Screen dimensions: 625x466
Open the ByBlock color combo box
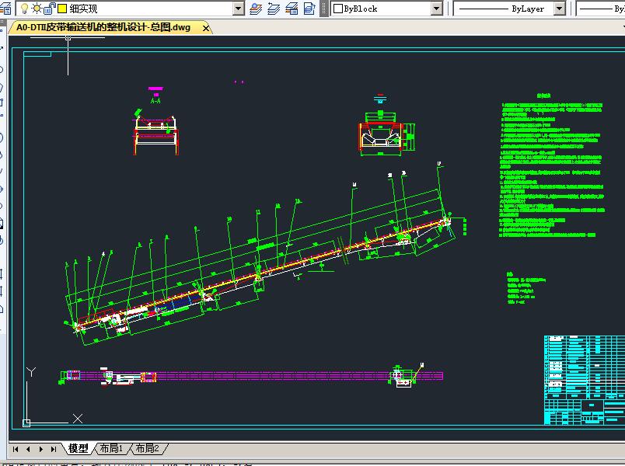[x=386, y=9]
